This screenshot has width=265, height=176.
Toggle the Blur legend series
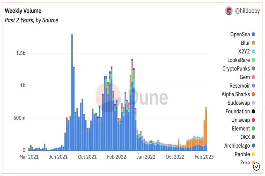[248, 43]
